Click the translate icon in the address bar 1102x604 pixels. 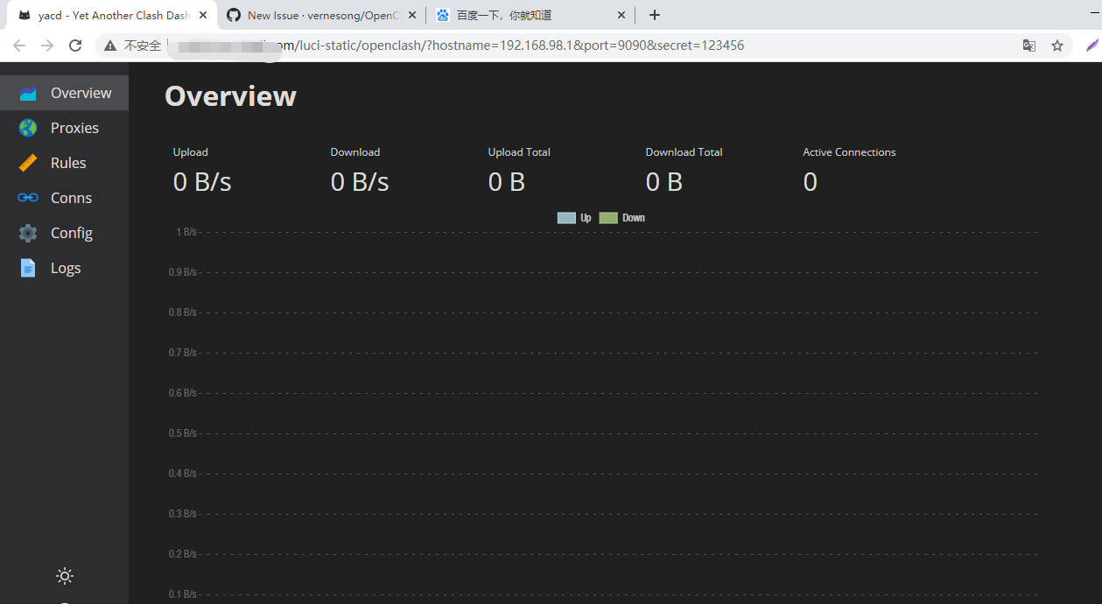point(1029,45)
